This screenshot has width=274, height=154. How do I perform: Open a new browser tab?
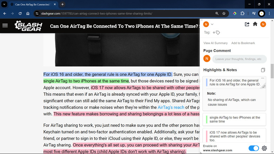coord(63,4)
